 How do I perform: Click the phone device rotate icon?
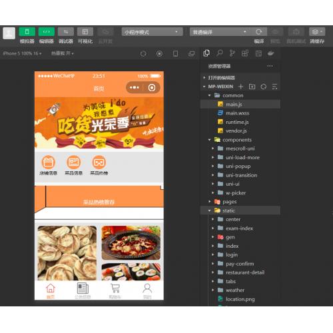[x=175, y=53]
